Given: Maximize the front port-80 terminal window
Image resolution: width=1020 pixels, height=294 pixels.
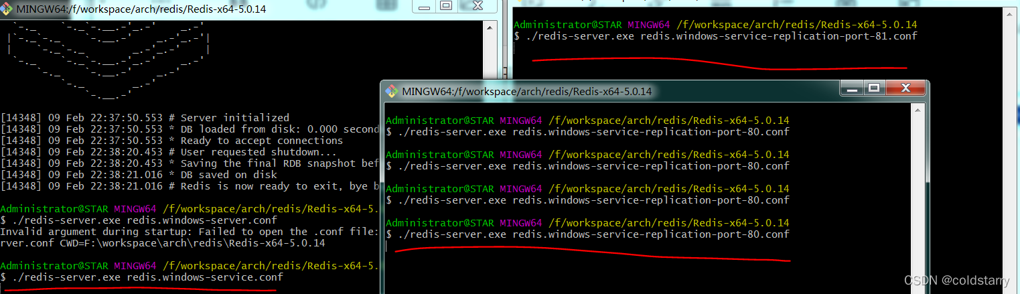Looking at the screenshot, I should pos(873,88).
